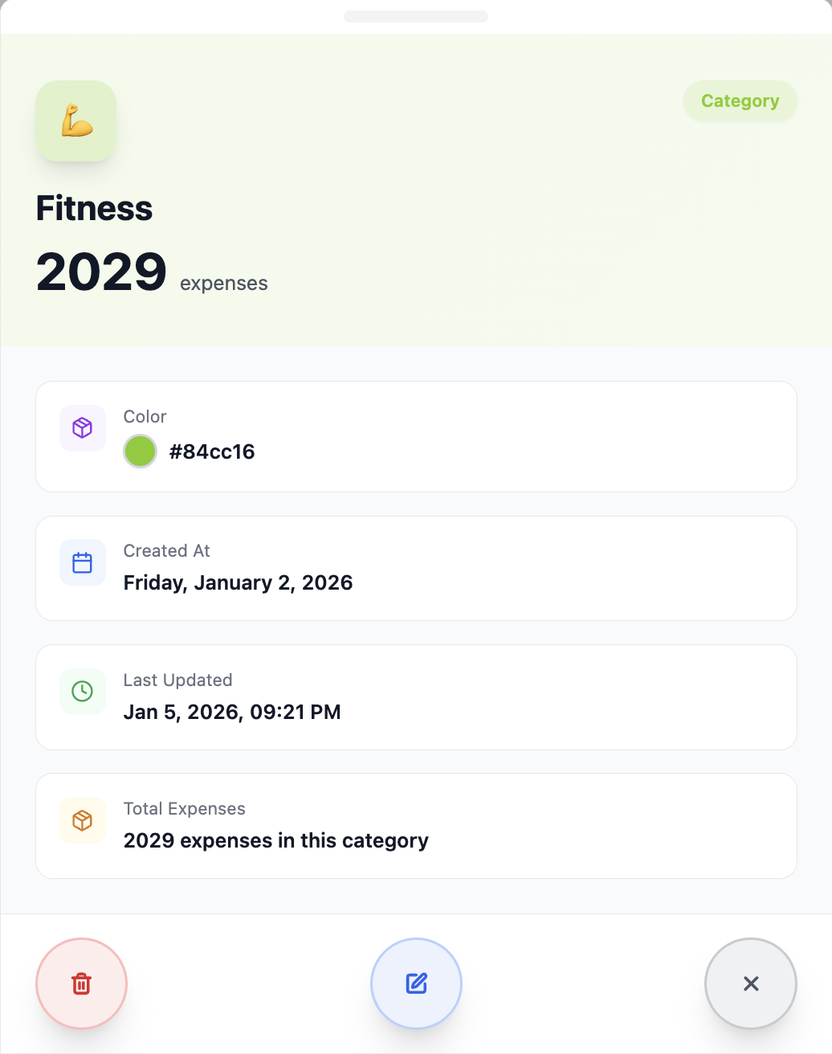This screenshot has height=1054, width=832.
Task: Click the orange box Total Expenses icon
Action: click(x=83, y=820)
